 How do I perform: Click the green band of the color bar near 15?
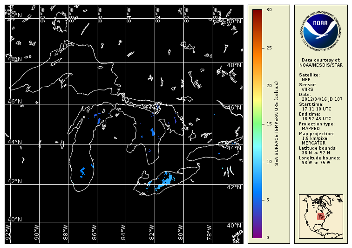pyautogui.click(x=257, y=124)
